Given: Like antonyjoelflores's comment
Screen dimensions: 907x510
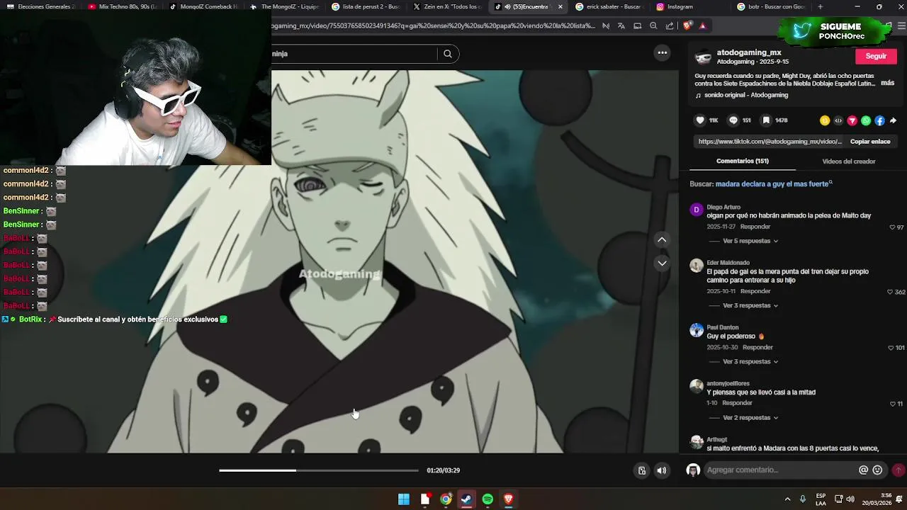Looking at the screenshot, I should tap(892, 404).
